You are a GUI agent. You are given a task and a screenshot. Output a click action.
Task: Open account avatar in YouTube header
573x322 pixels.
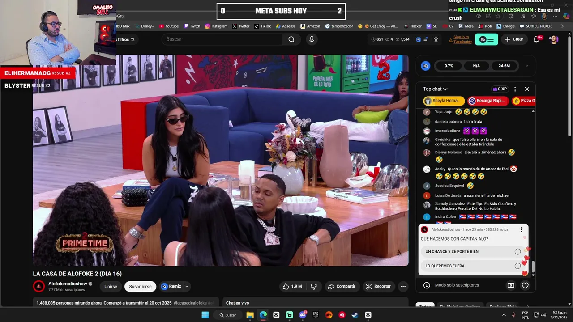tap(554, 39)
